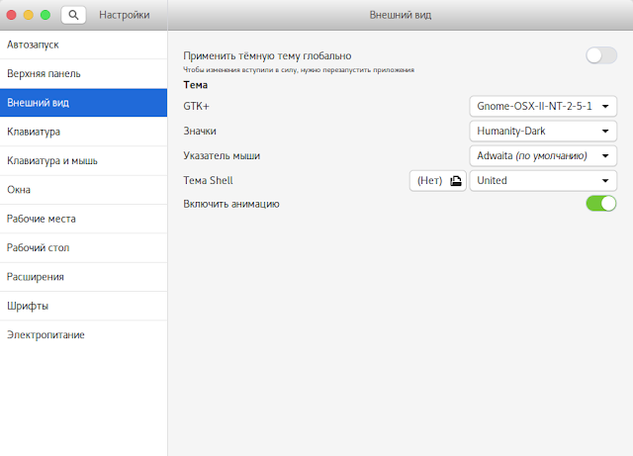Screen dimensions: 633x456
Task: Select Внешний вид sidebar item
Action: [x=83, y=103]
